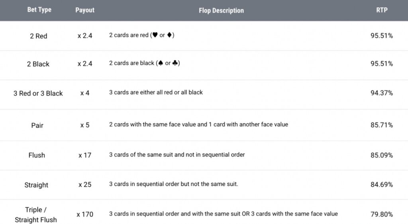Click the Flush flop description text
The height and width of the screenshot is (224, 408).
(x=177, y=154)
